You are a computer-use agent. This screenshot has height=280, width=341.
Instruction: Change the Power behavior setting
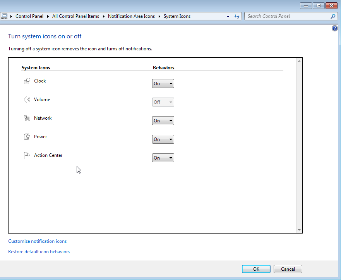click(163, 139)
